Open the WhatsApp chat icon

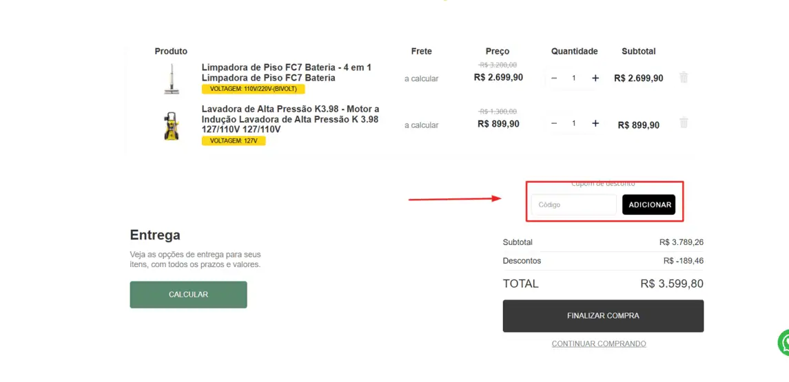784,342
